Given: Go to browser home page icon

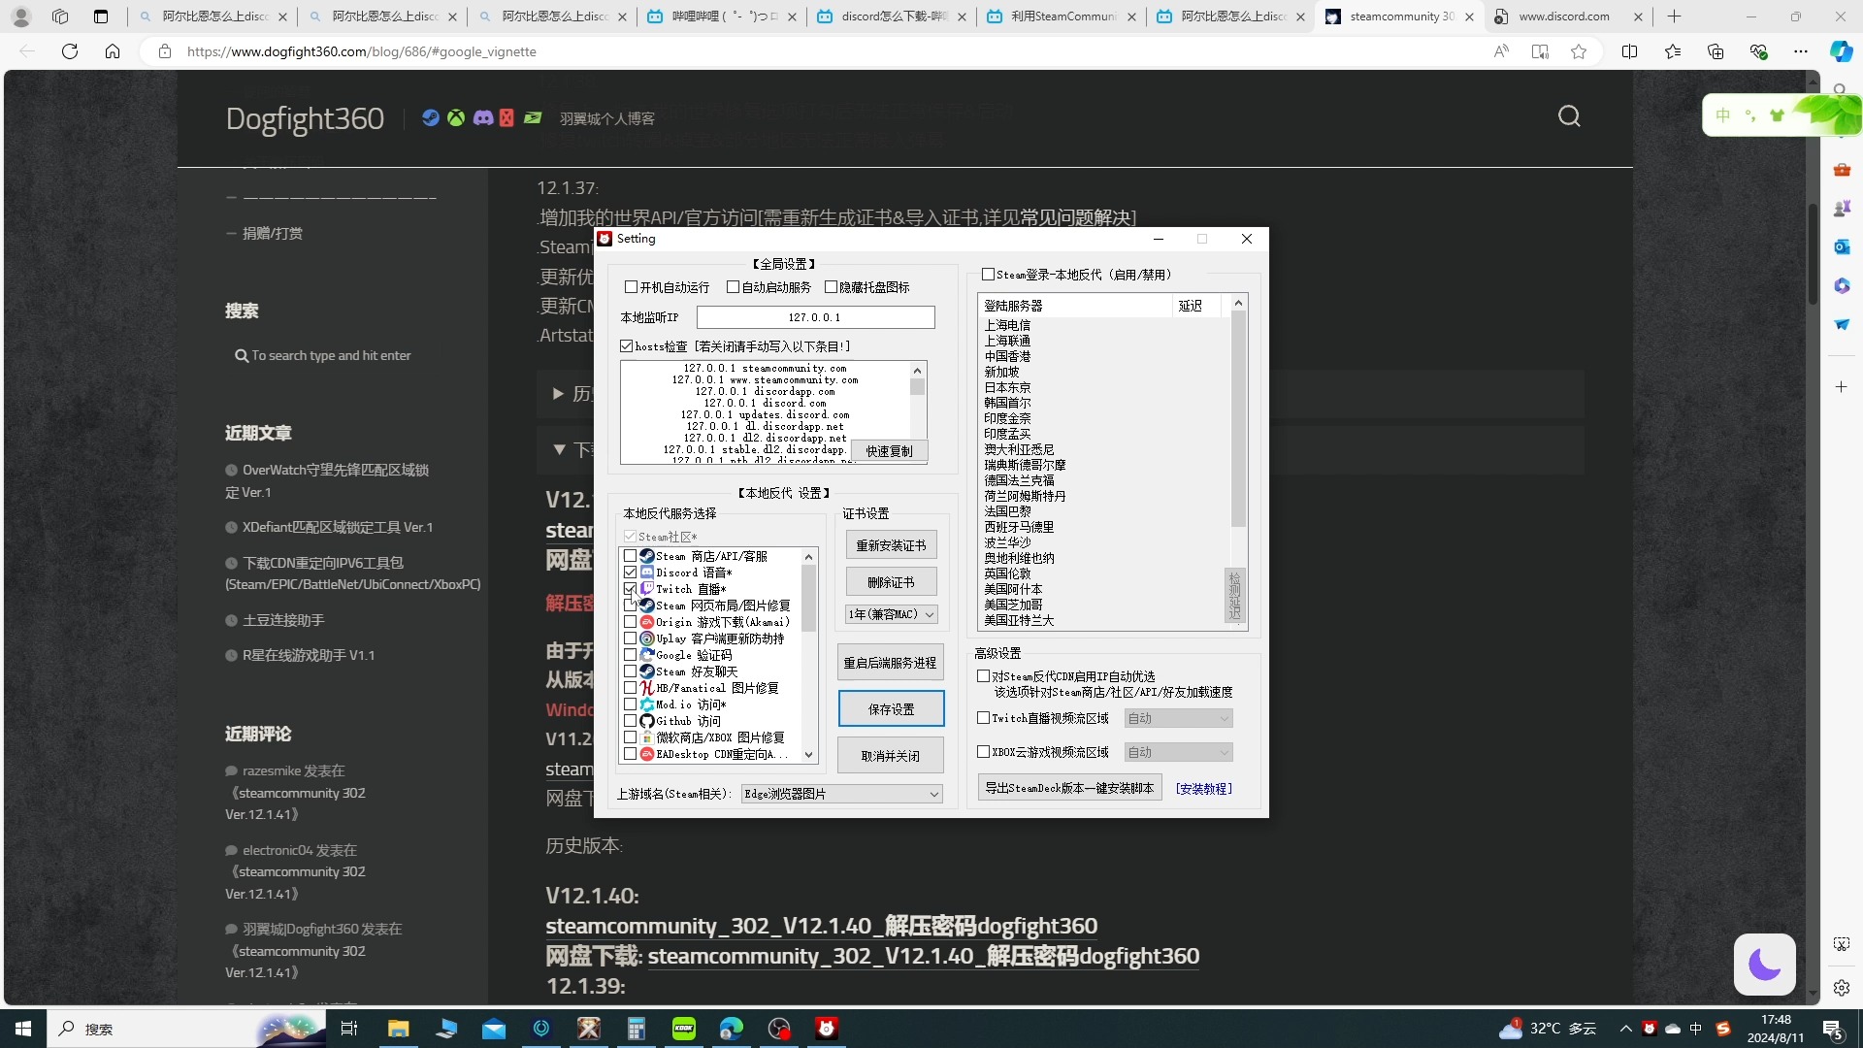Looking at the screenshot, I should (113, 51).
